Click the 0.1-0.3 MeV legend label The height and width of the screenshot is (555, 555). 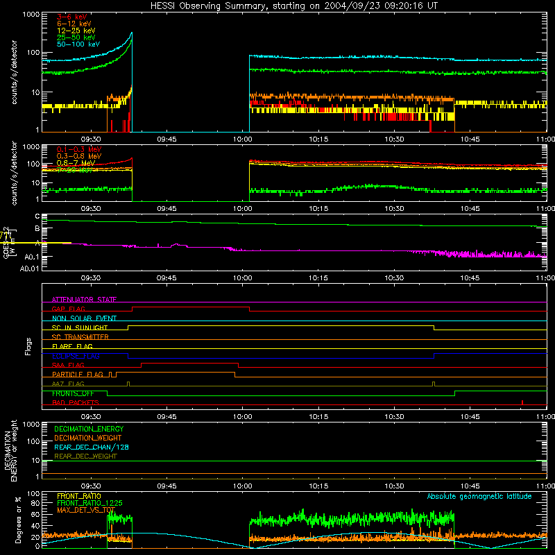click(x=79, y=149)
